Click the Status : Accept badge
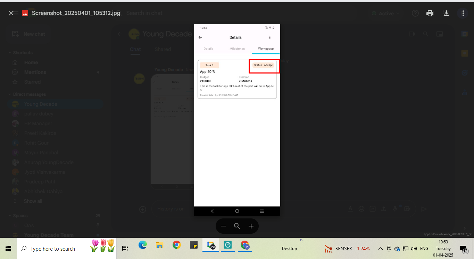Viewport: 474px width, 259px height. click(263, 65)
